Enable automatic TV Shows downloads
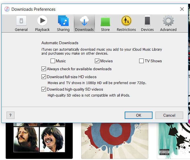 click(141, 61)
